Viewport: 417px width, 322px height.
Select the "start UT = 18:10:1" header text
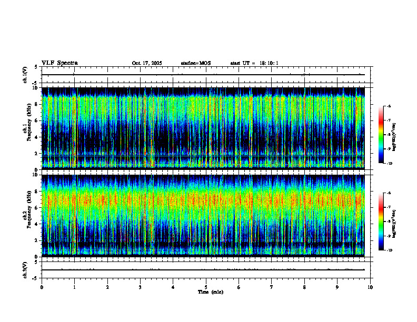pos(254,63)
